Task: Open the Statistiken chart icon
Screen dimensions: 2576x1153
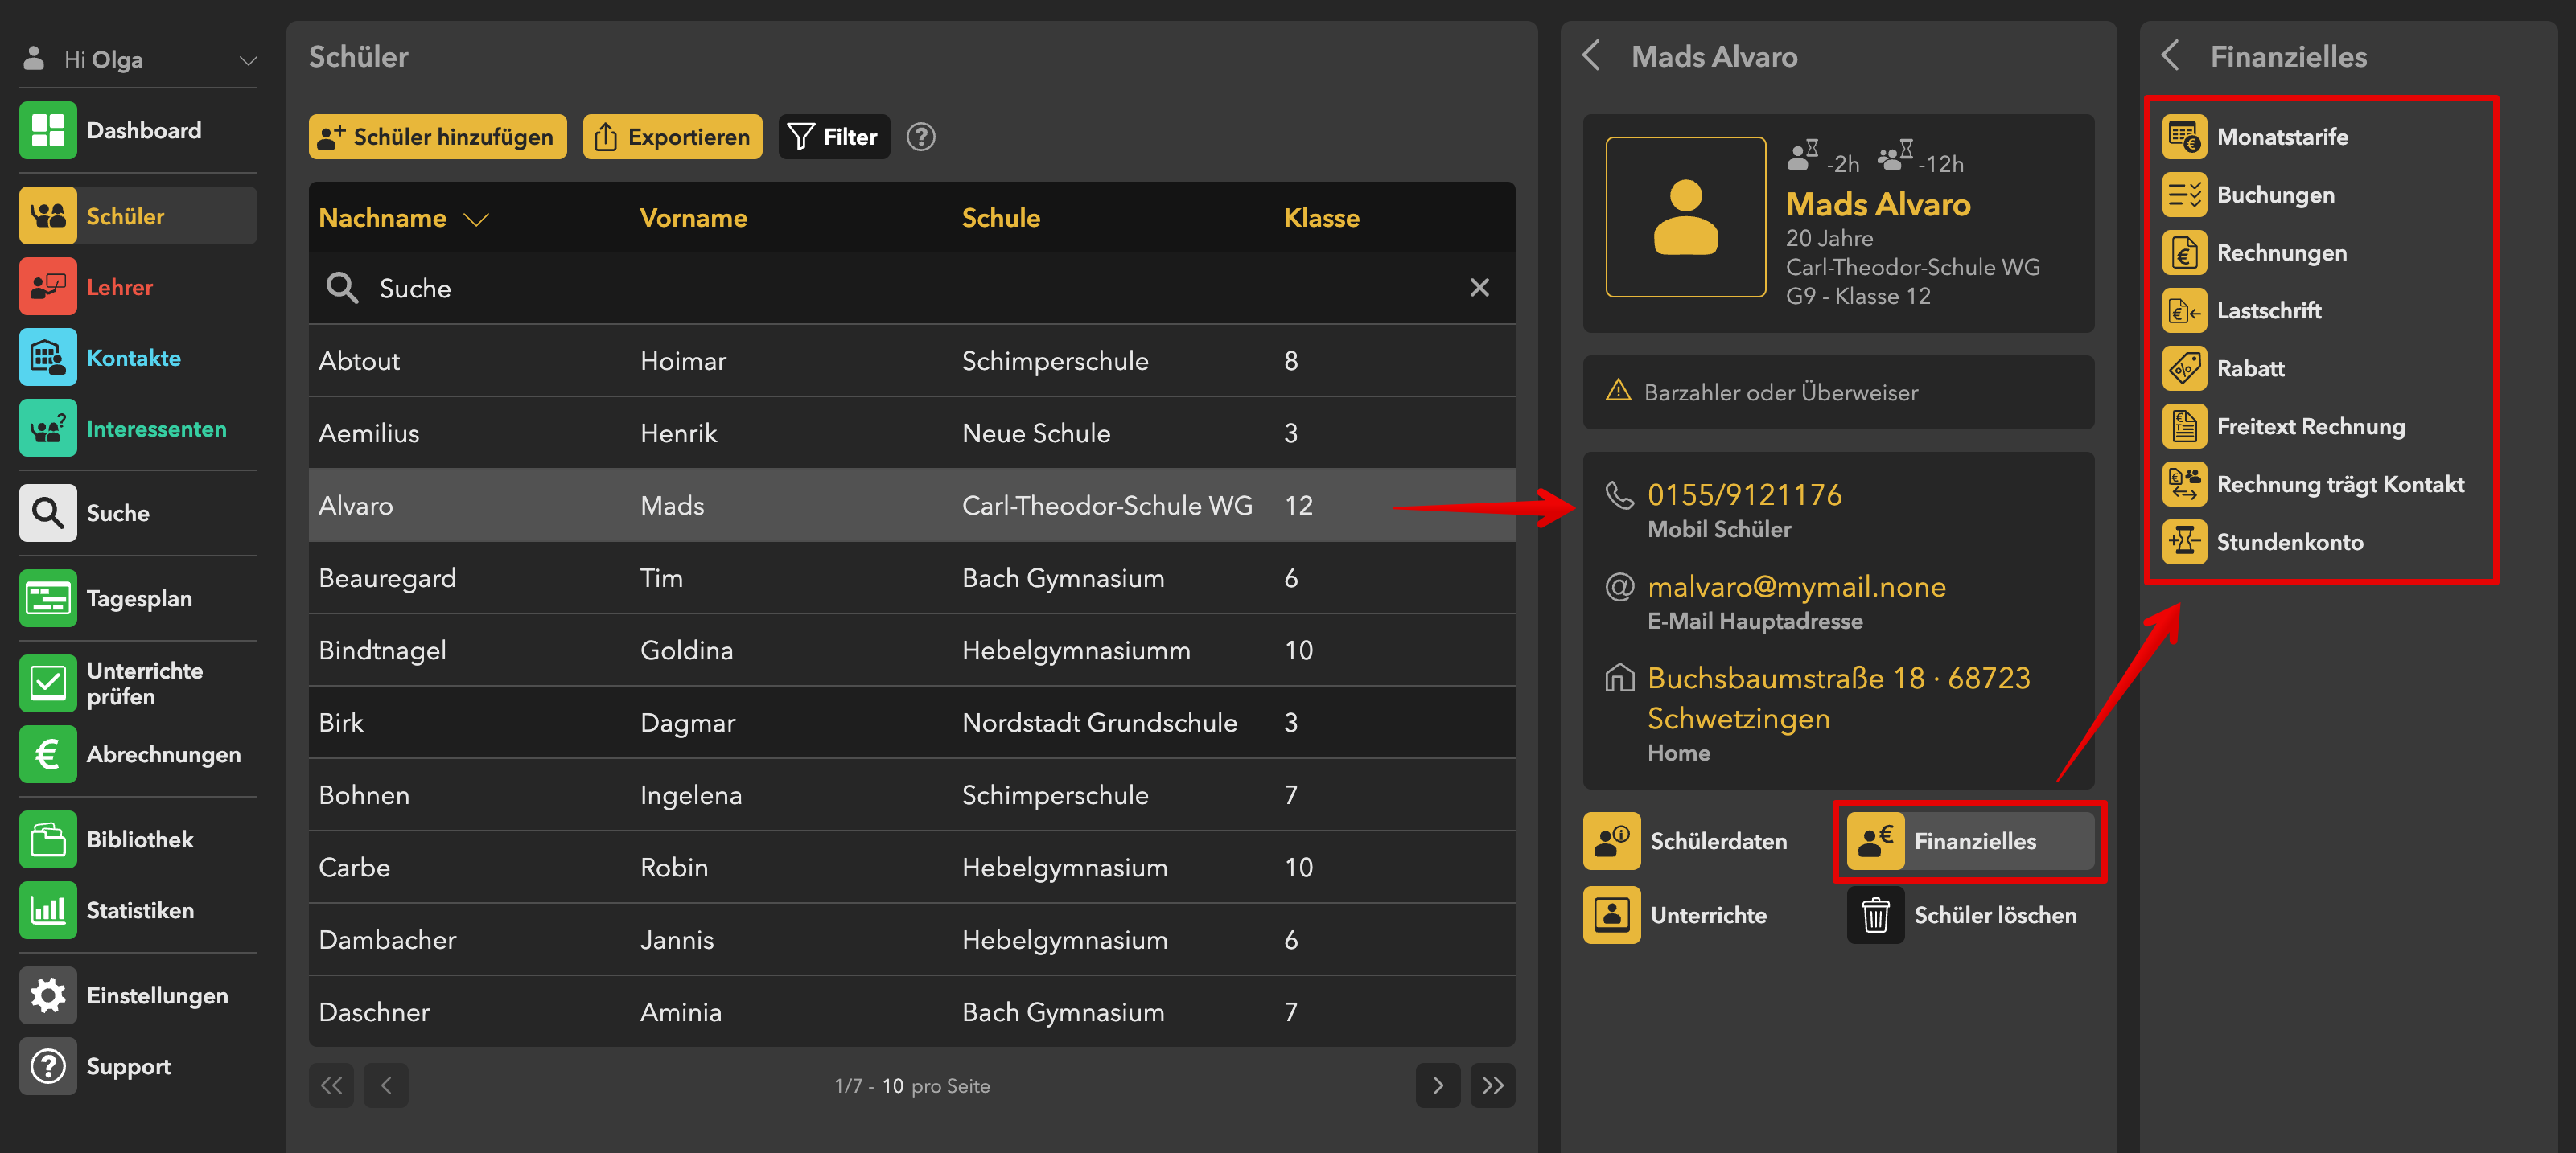Action: click(47, 910)
